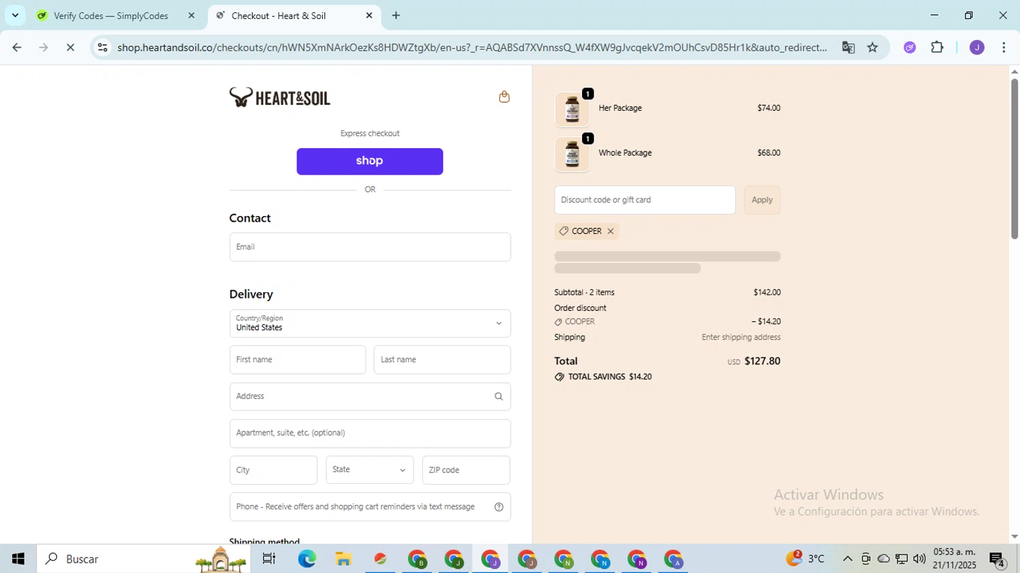Click the Heart & Soil logo

tap(279, 97)
